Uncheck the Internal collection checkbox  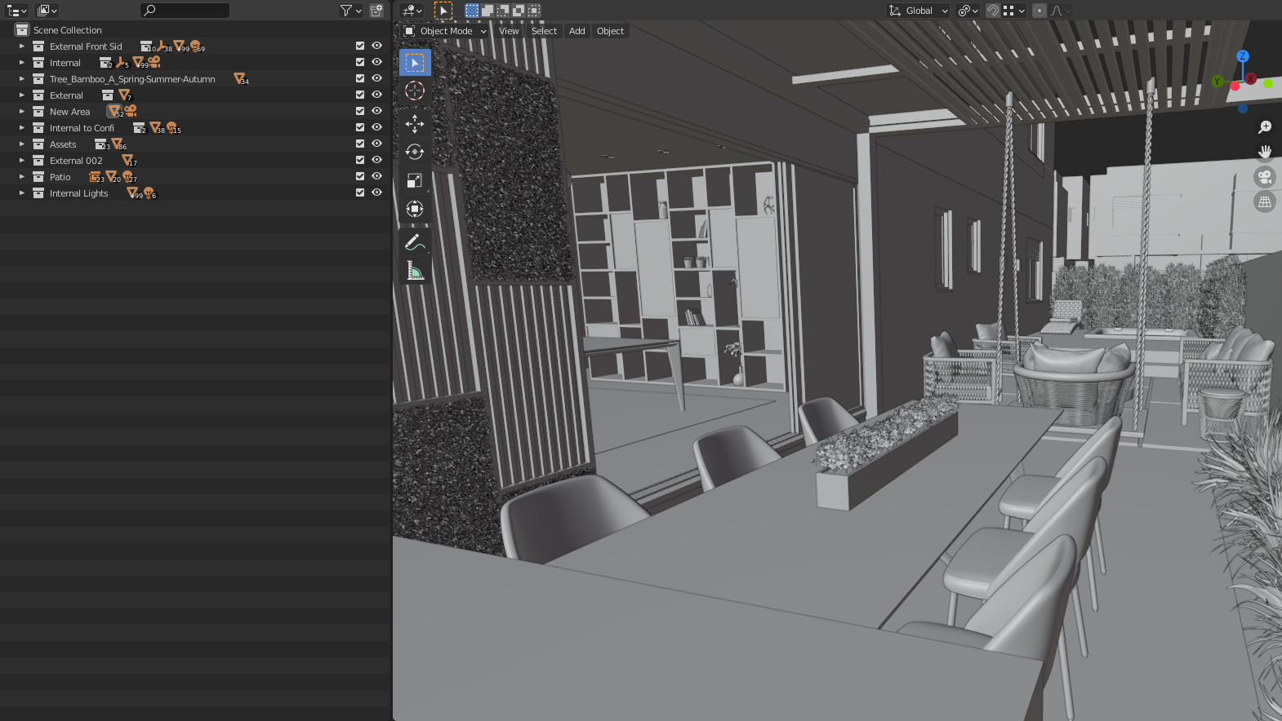pos(360,63)
